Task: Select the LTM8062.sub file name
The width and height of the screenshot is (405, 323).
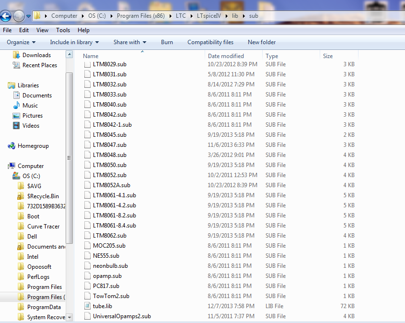Action: click(109, 236)
